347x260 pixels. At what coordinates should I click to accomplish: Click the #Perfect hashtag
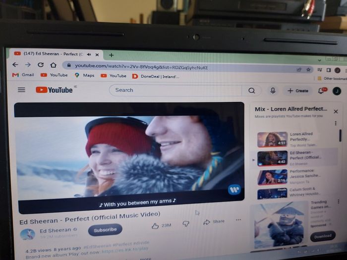[122, 244]
